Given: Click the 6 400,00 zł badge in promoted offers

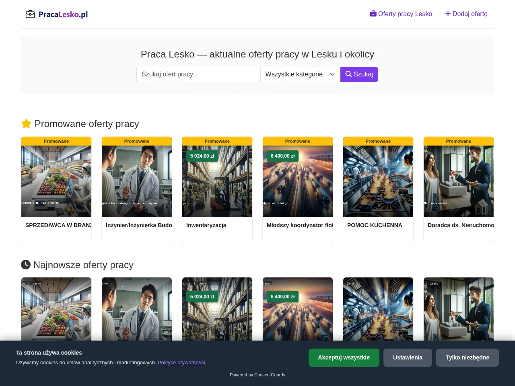Looking at the screenshot, I should (x=283, y=156).
